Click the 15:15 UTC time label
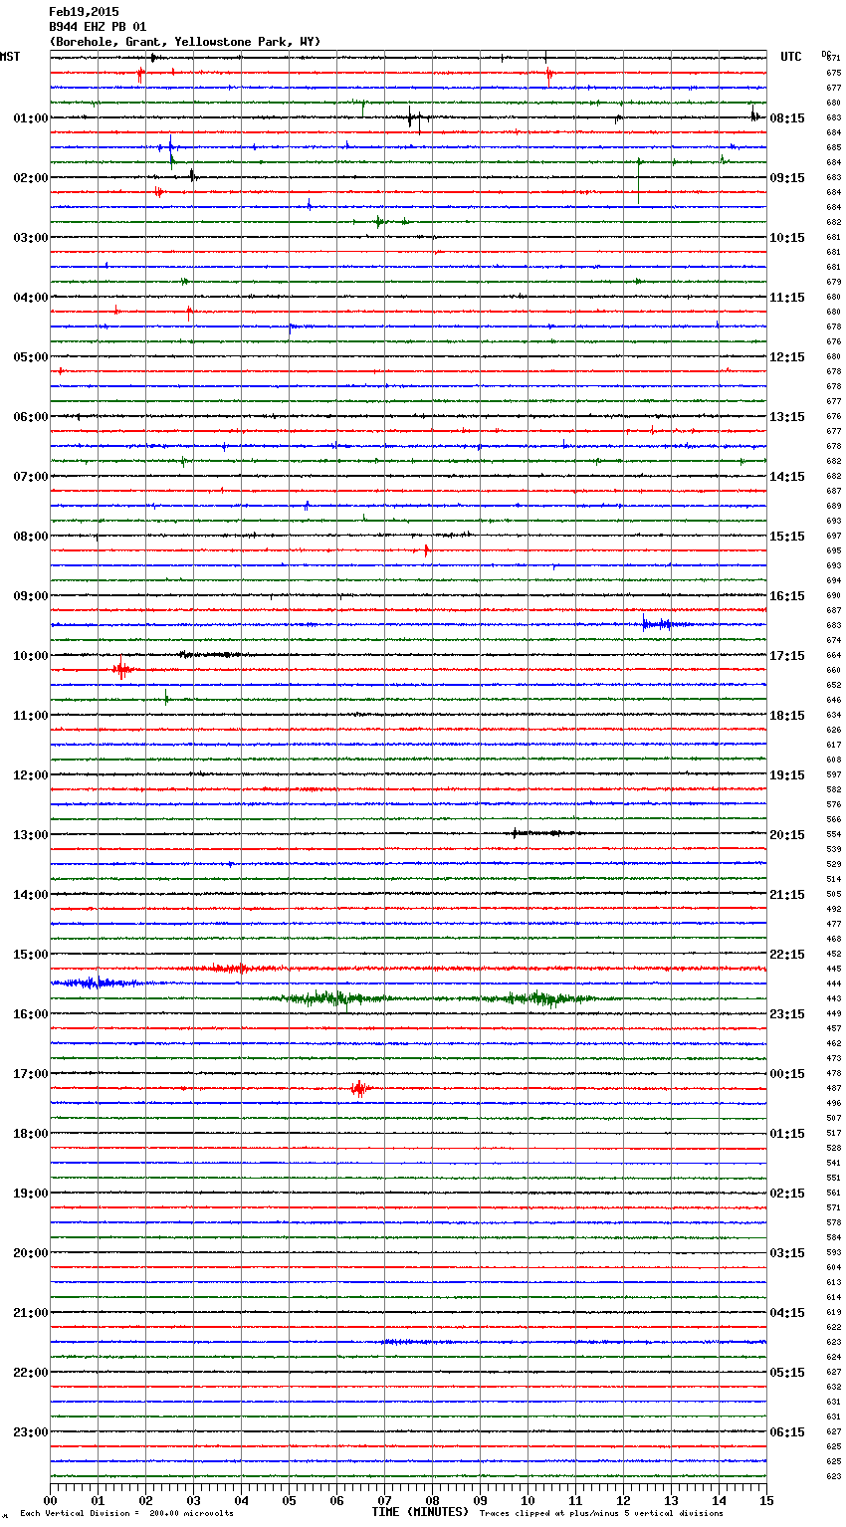This screenshot has height=1527, width=846. tap(787, 537)
